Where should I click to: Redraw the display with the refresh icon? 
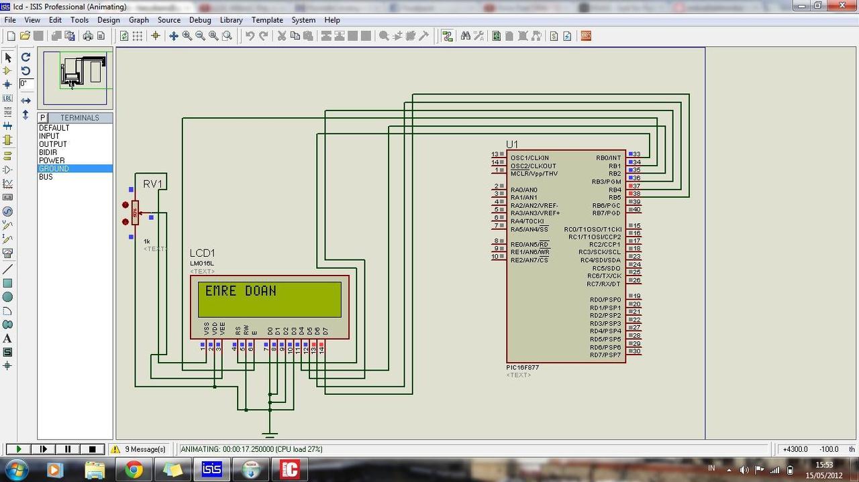[x=124, y=36]
